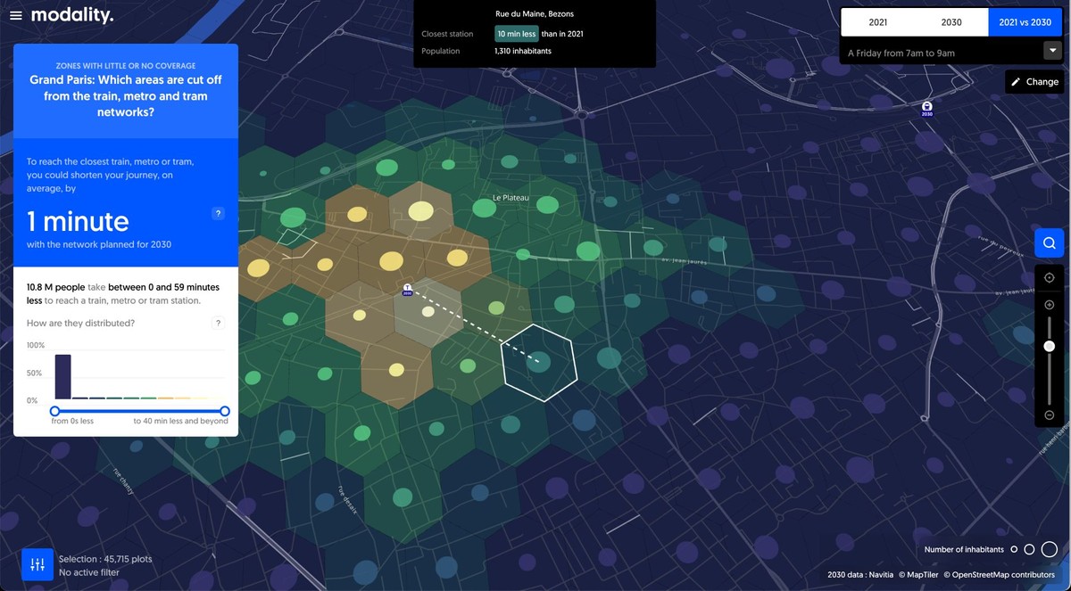Image resolution: width=1071 pixels, height=591 pixels.
Task: Switch to the 2030 tab
Action: [x=951, y=22]
